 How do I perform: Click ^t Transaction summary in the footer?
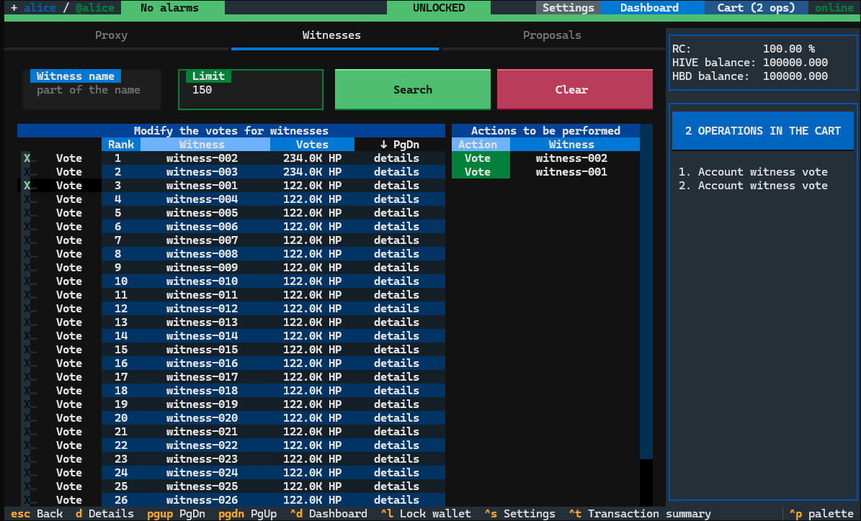click(640, 514)
